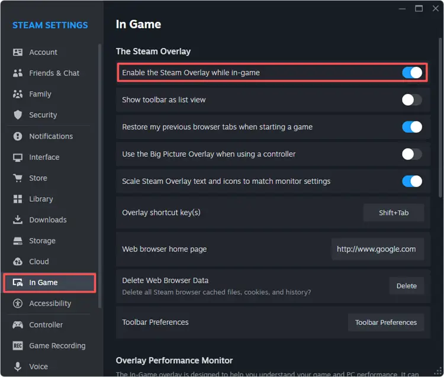Click the Account card icon in sidebar

point(18,52)
